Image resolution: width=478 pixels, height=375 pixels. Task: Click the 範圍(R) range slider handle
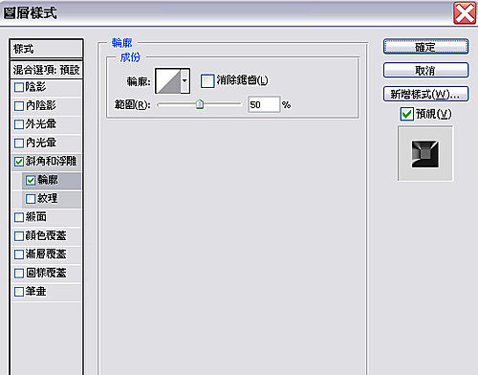point(200,104)
